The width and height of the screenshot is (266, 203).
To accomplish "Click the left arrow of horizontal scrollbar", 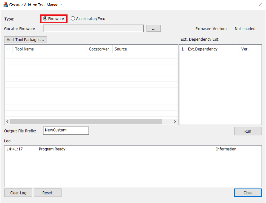I will (x=7, y=121).
